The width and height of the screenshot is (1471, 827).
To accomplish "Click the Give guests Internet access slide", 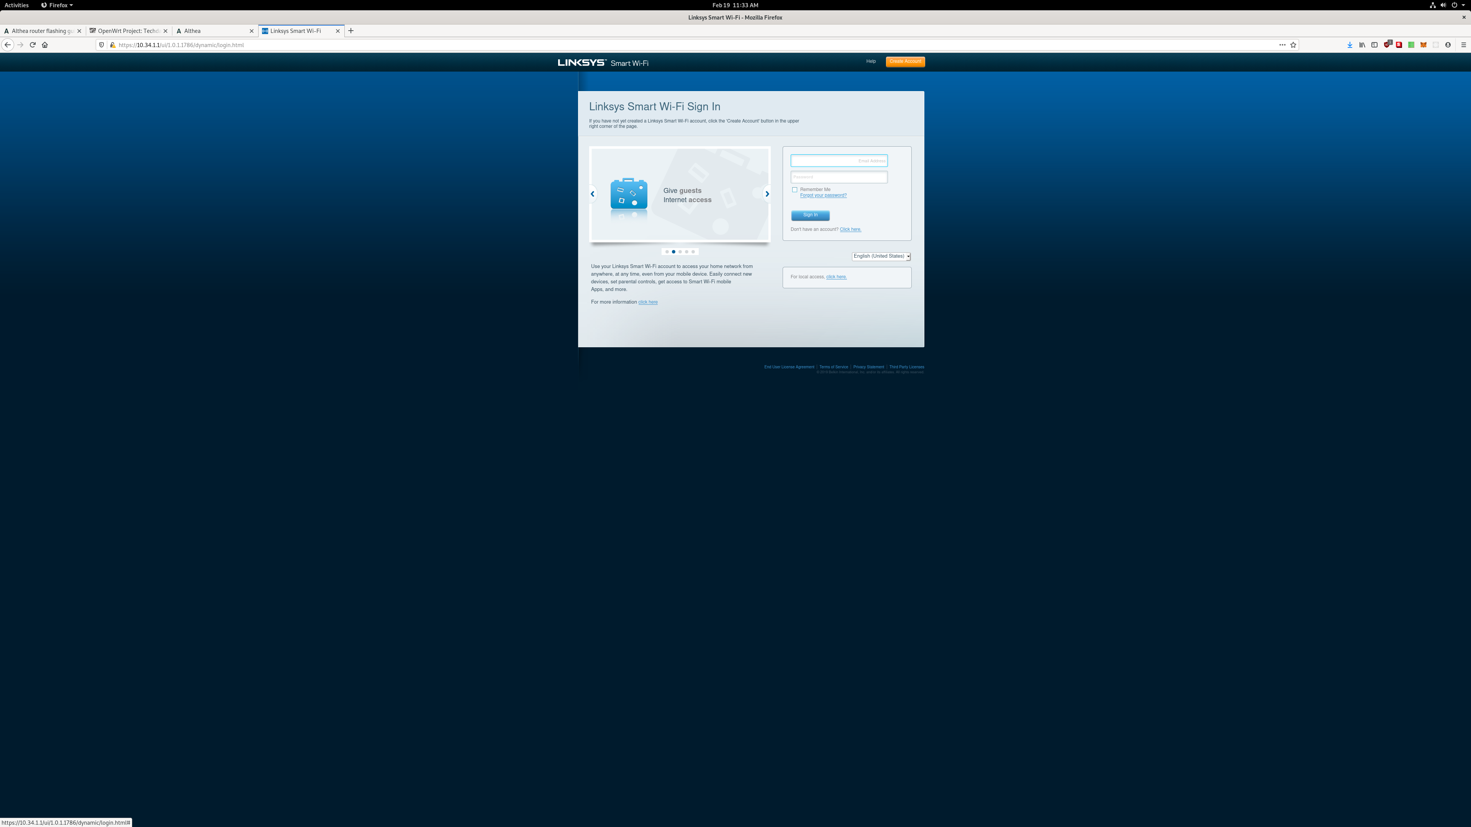I will coord(680,194).
